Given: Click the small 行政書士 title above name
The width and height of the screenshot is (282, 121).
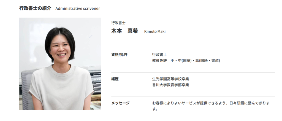Looking at the screenshot, I should point(118,23).
